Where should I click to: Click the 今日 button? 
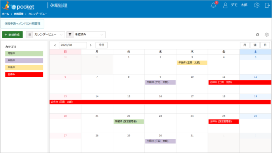[101, 45]
